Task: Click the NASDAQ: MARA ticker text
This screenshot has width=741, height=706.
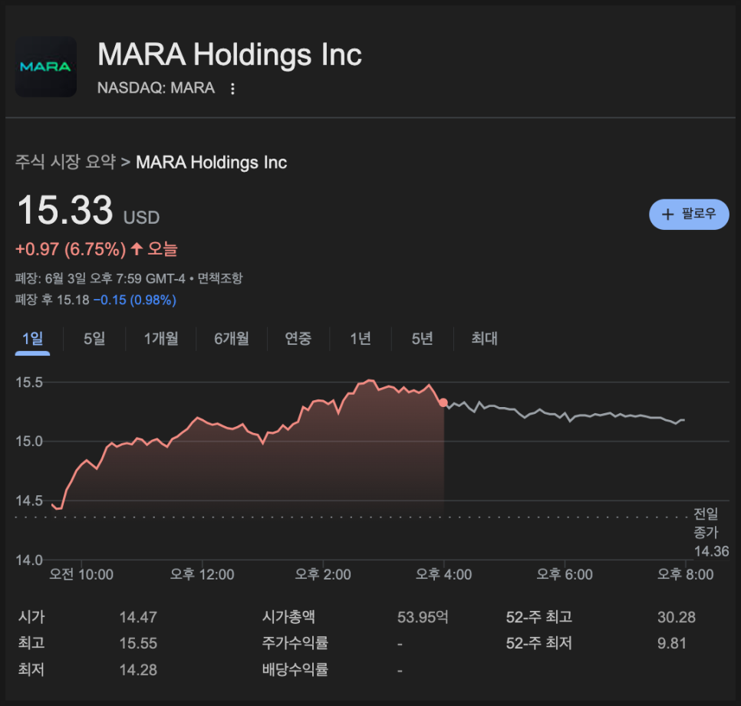Action: click(156, 88)
